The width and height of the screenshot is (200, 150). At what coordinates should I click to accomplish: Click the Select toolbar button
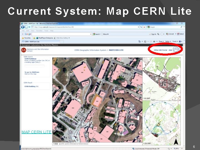tap(181, 34)
